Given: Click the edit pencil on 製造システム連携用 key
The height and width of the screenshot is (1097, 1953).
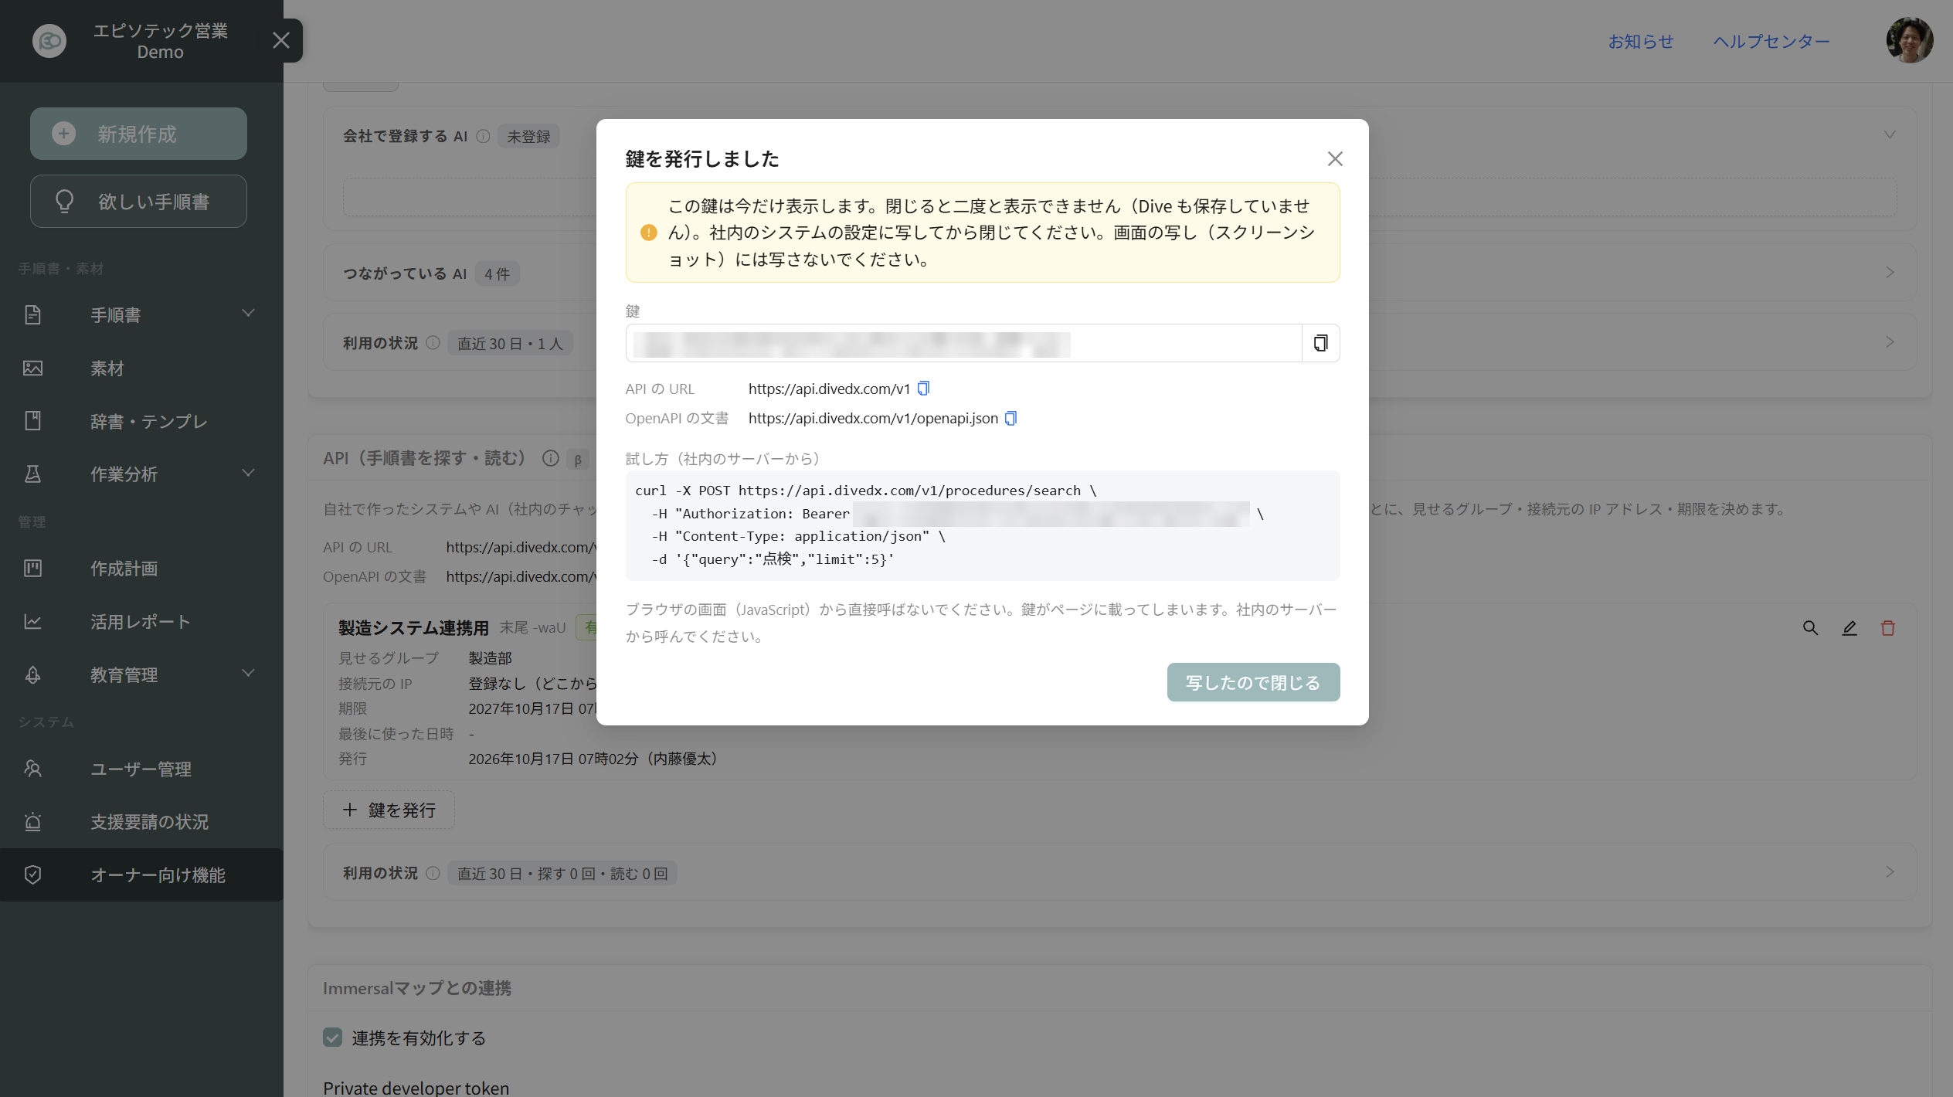Looking at the screenshot, I should [x=1849, y=628].
